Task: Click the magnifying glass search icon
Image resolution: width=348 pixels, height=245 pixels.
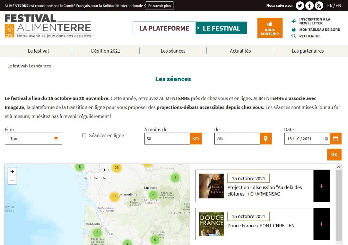Action: [293, 36]
